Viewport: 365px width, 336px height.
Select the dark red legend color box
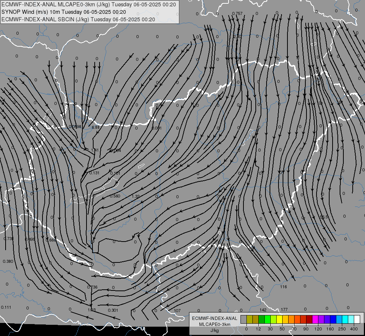(x=309, y=319)
